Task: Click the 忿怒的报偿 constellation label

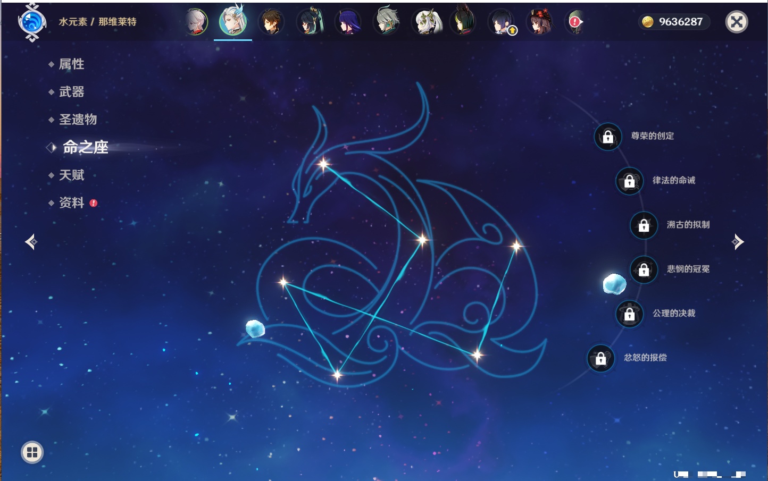Action: (x=645, y=357)
